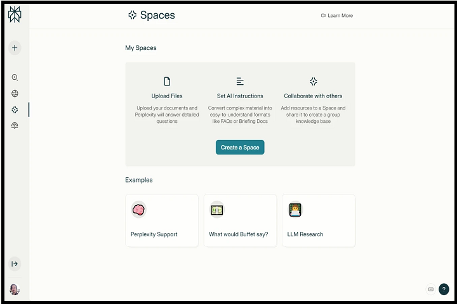Select the Spaces icon in sidebar
The height and width of the screenshot is (304, 457).
pyautogui.click(x=15, y=110)
